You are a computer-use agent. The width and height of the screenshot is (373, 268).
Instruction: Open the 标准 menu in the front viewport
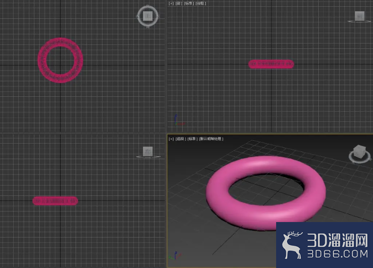188,3
